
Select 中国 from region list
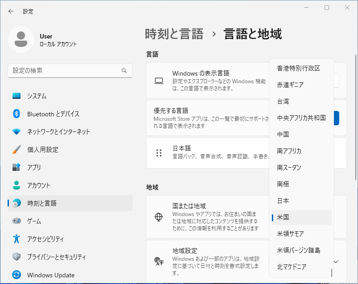[x=301, y=134]
